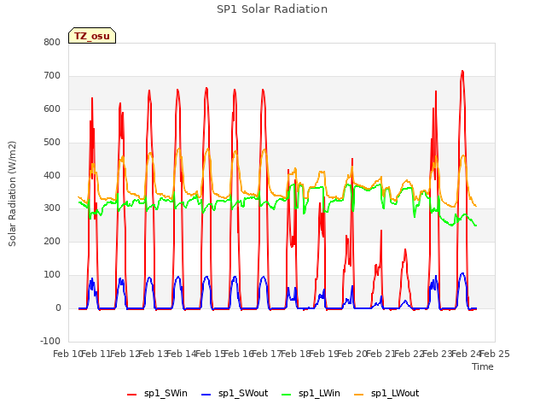This screenshot has width=546, height=410.
Task: Click the SP1 Solar Radiation chart title
Action: pyautogui.click(x=272, y=9)
